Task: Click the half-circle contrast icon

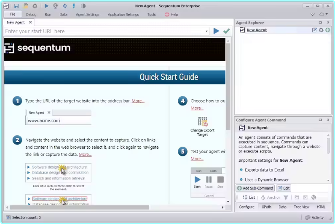Action: (83, 6)
